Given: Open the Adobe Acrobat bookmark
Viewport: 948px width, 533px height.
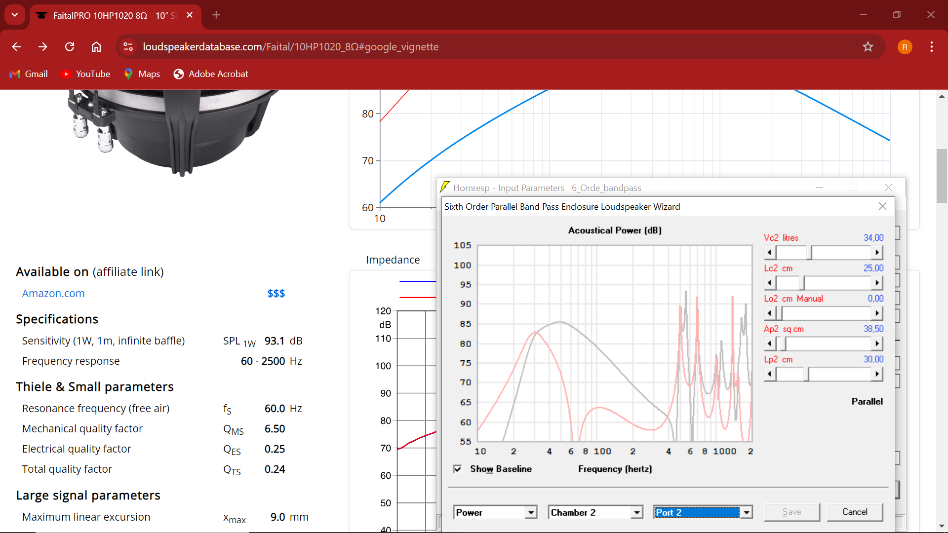Looking at the screenshot, I should point(211,74).
